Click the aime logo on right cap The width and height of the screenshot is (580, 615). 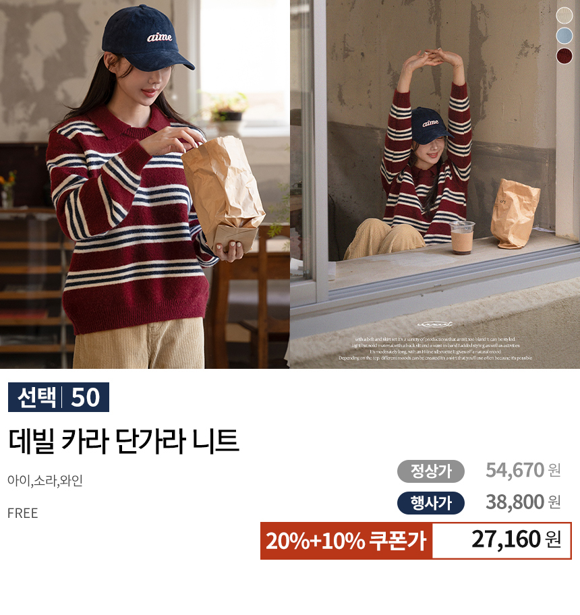click(x=430, y=123)
